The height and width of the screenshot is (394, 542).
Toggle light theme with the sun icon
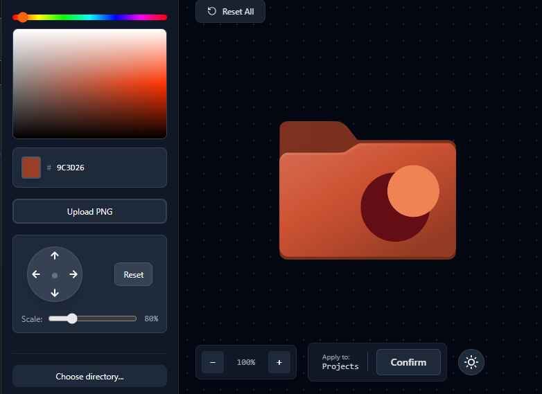(x=471, y=362)
